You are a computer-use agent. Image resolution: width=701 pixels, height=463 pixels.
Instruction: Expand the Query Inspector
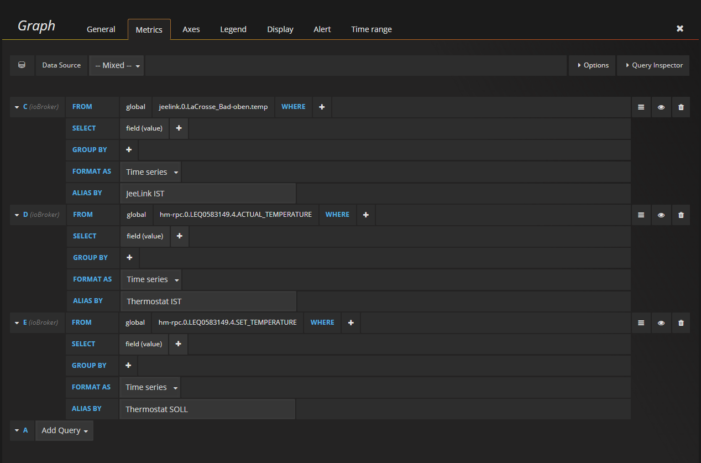click(653, 65)
